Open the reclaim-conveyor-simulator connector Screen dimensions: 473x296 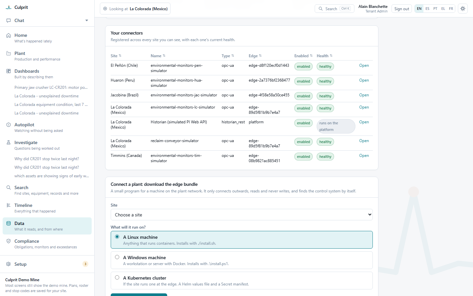pos(364,141)
